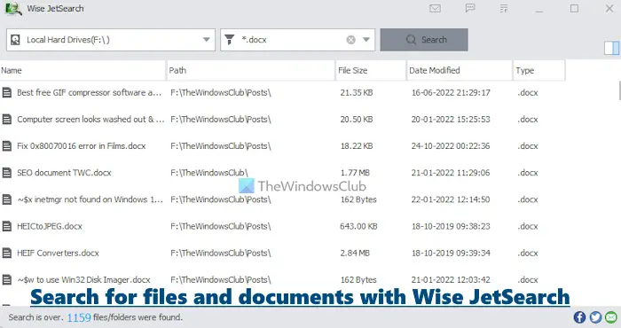This screenshot has height=328, width=621.
Task: Click the filter funnel icon
Action: (x=229, y=39)
